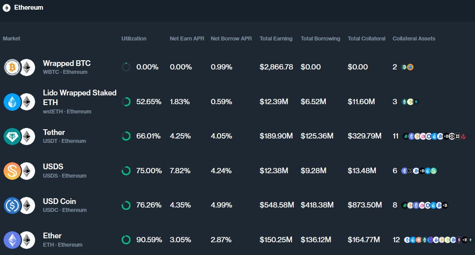Click the 0.99% net borrow APR value
The image size is (475, 255).
(221, 67)
